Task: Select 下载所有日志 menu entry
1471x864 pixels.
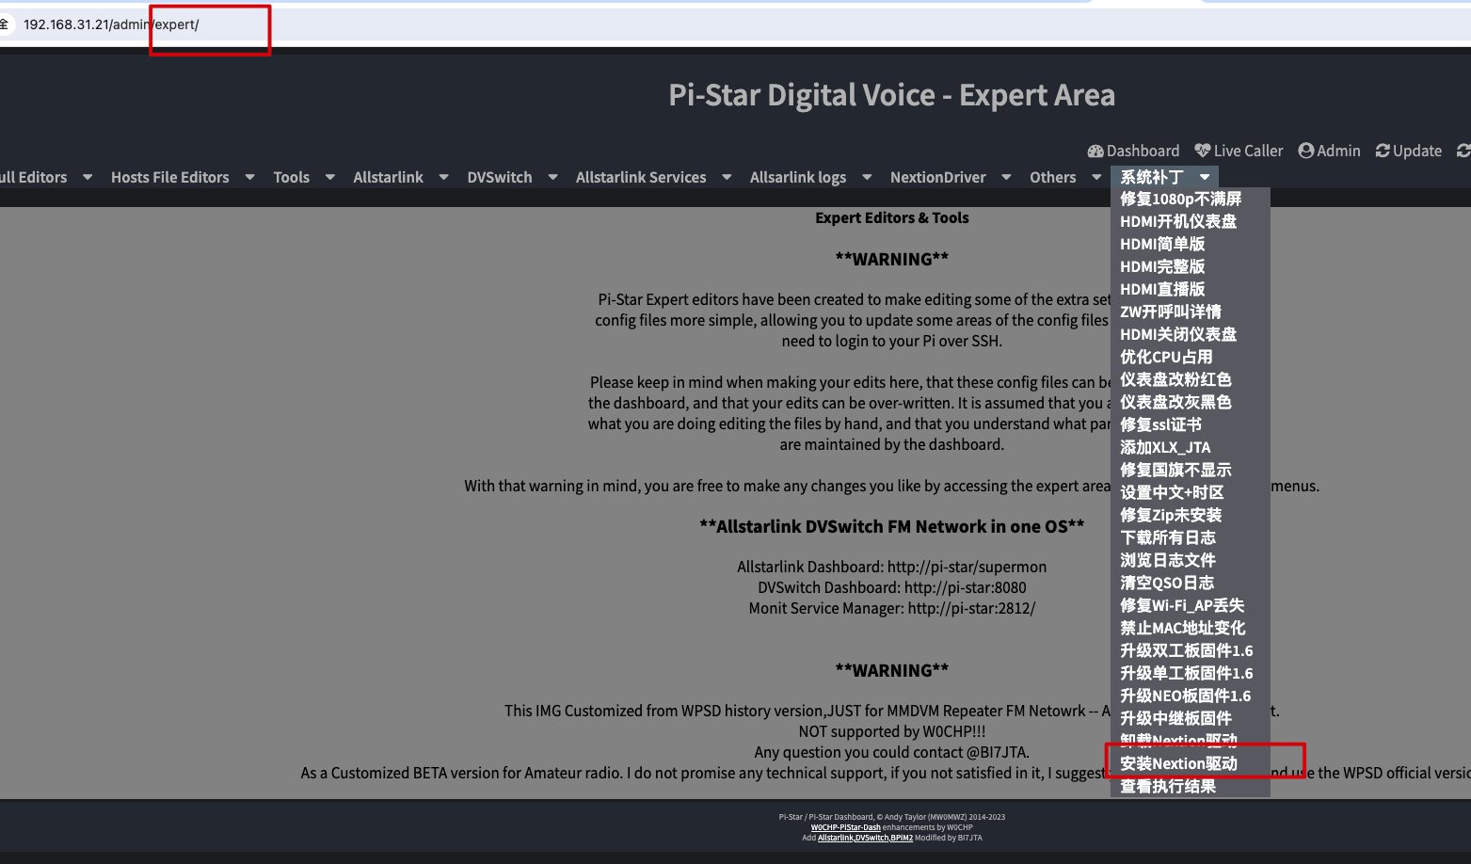Action: 1168,537
